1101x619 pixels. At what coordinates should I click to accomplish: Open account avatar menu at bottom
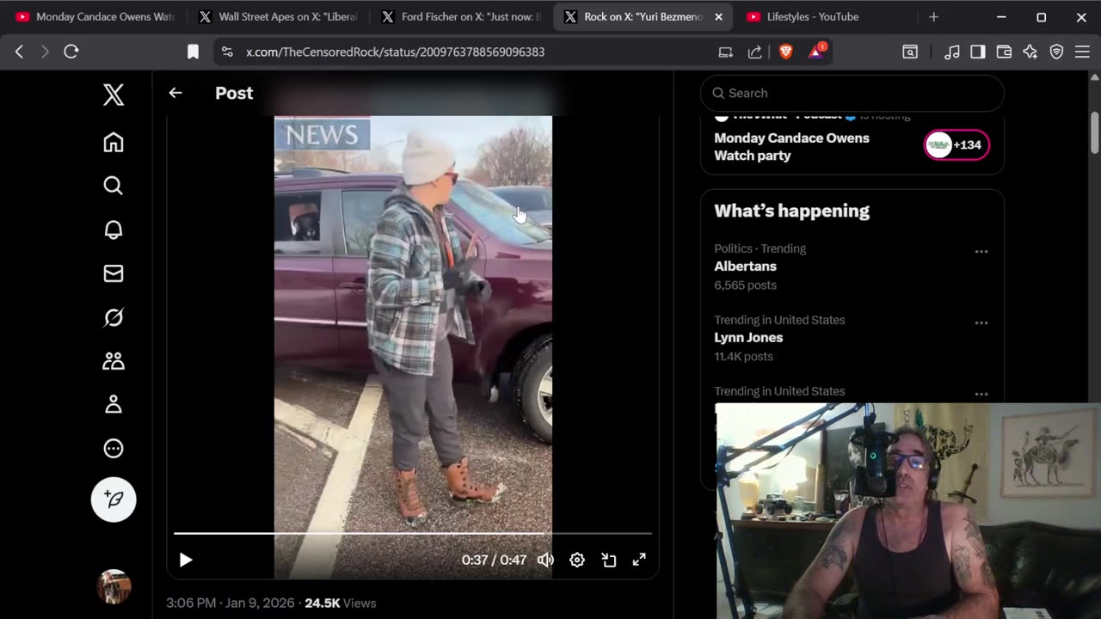[114, 586]
